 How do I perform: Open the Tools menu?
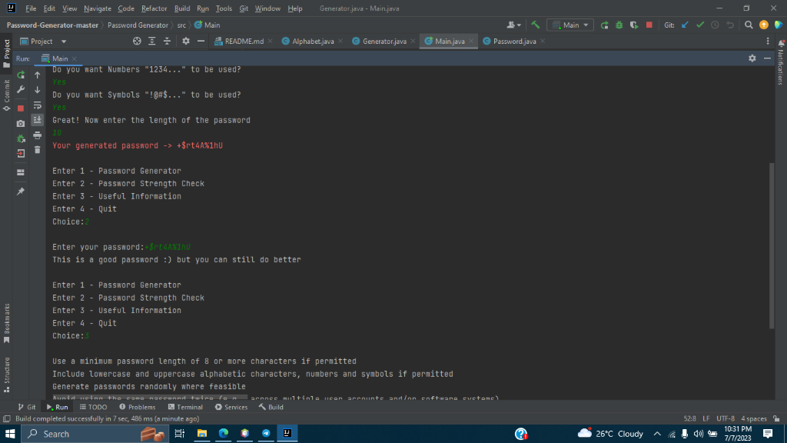pos(224,8)
